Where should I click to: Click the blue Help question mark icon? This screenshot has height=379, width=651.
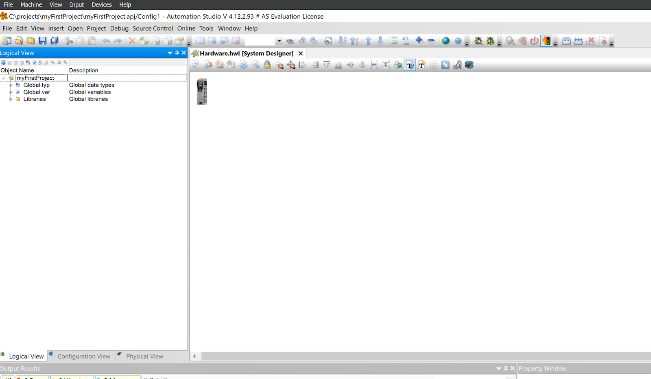coord(458,41)
